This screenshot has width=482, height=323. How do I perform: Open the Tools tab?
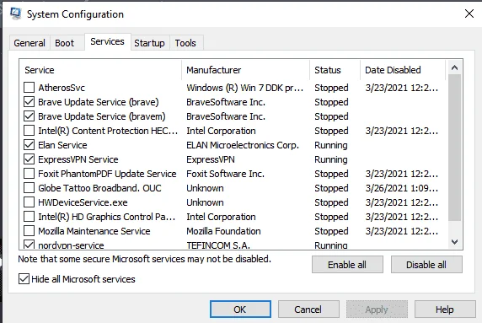click(x=185, y=43)
